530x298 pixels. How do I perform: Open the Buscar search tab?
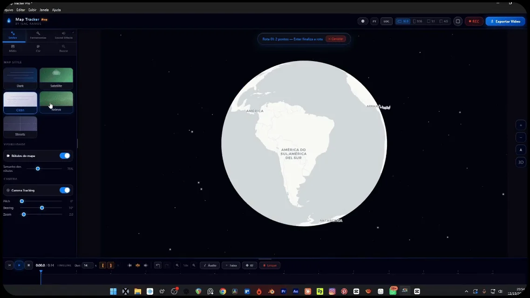click(x=63, y=48)
